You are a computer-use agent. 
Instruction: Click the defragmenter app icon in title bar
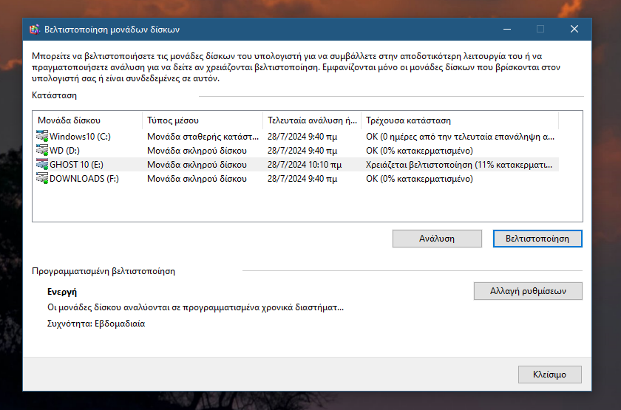pyautogui.click(x=35, y=30)
